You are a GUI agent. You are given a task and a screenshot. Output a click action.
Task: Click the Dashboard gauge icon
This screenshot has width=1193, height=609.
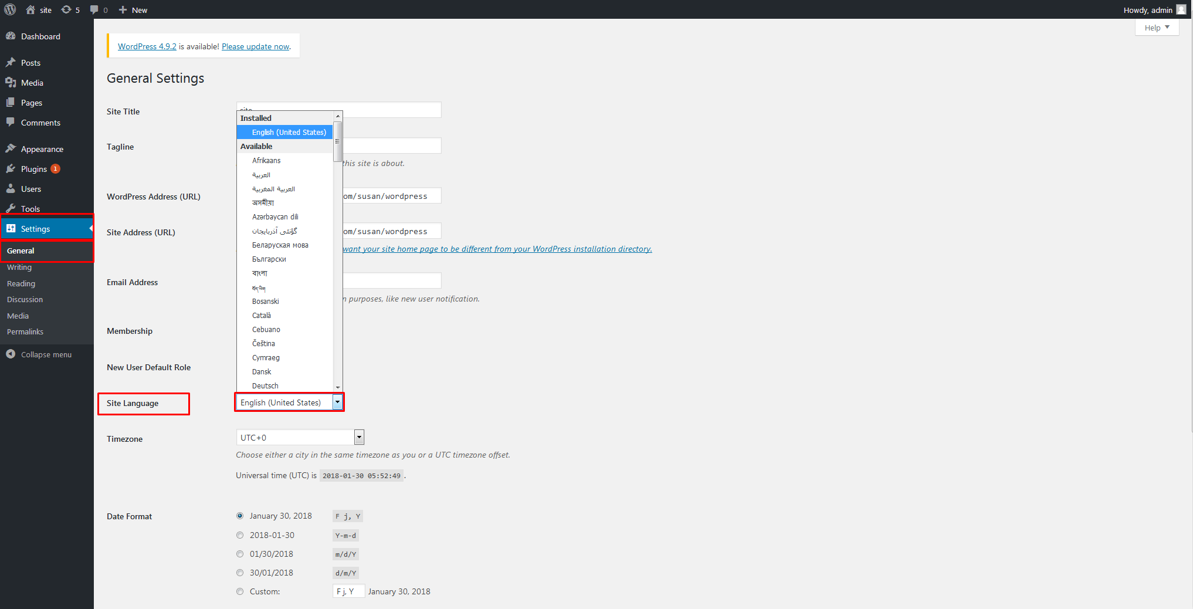click(x=11, y=36)
